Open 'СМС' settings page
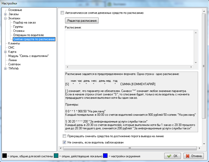Viewport: 209px width, 162px height. point(11,48)
